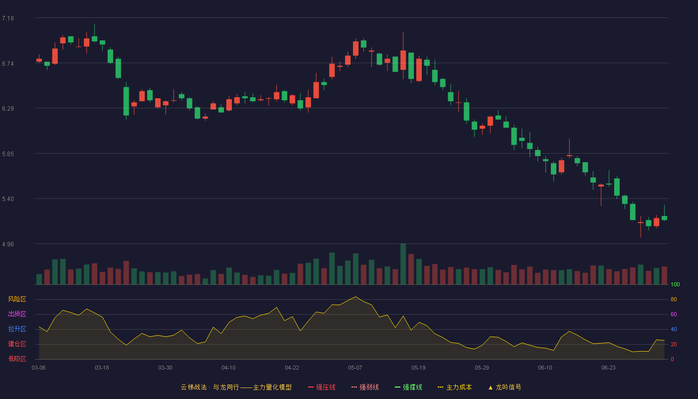Viewport: 698px width, 399px height.
Task: Click the 4.96 price axis label
Action: point(8,244)
